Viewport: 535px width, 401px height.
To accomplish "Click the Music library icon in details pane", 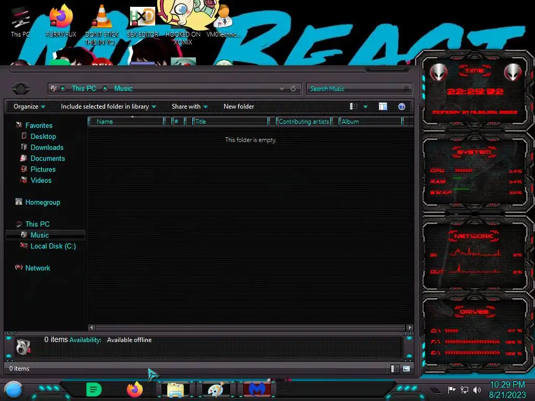I will 23,347.
